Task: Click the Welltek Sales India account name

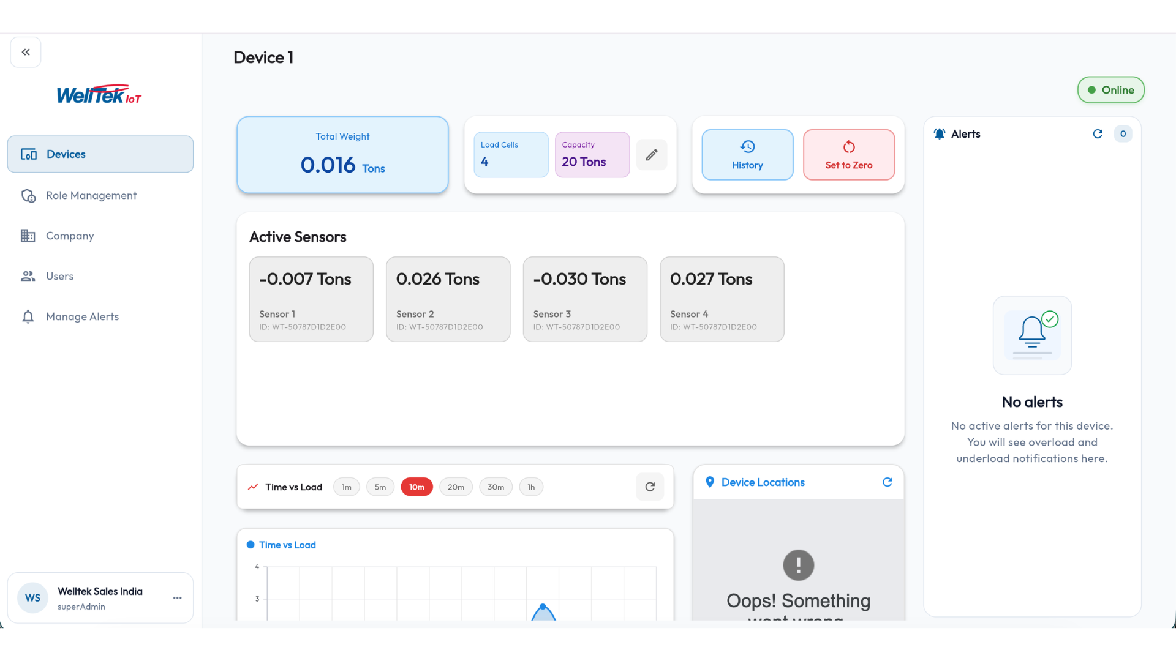Action: (x=100, y=591)
